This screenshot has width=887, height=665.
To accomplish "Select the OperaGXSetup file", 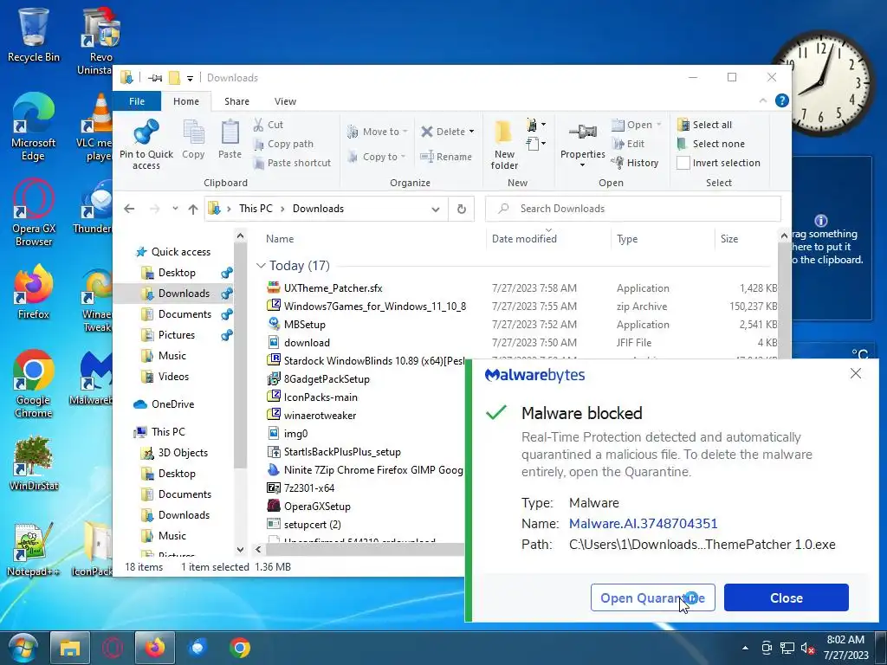I will pos(317,506).
